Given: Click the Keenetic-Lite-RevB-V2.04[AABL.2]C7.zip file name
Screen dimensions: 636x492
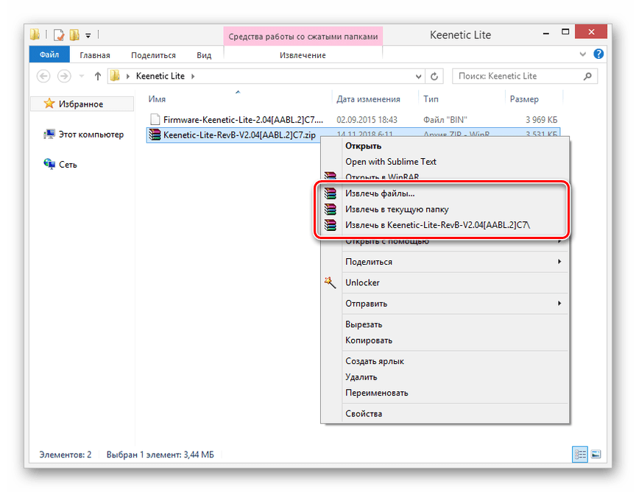Looking at the screenshot, I should pyautogui.click(x=239, y=135).
